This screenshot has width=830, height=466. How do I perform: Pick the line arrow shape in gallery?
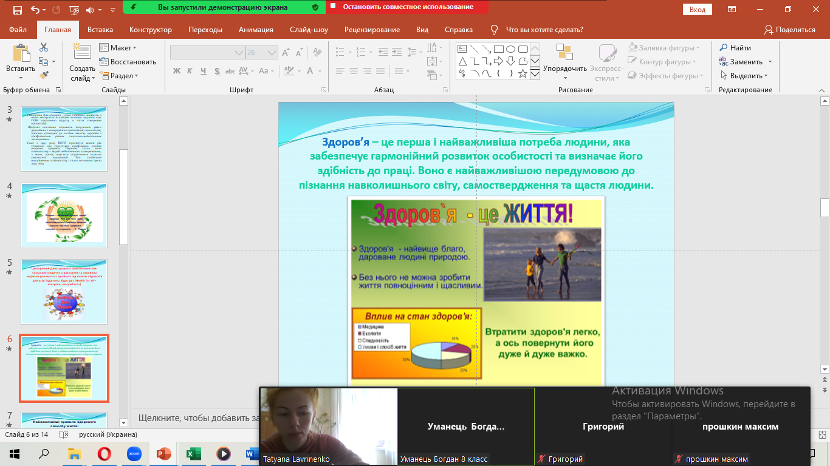pyautogui.click(x=486, y=49)
